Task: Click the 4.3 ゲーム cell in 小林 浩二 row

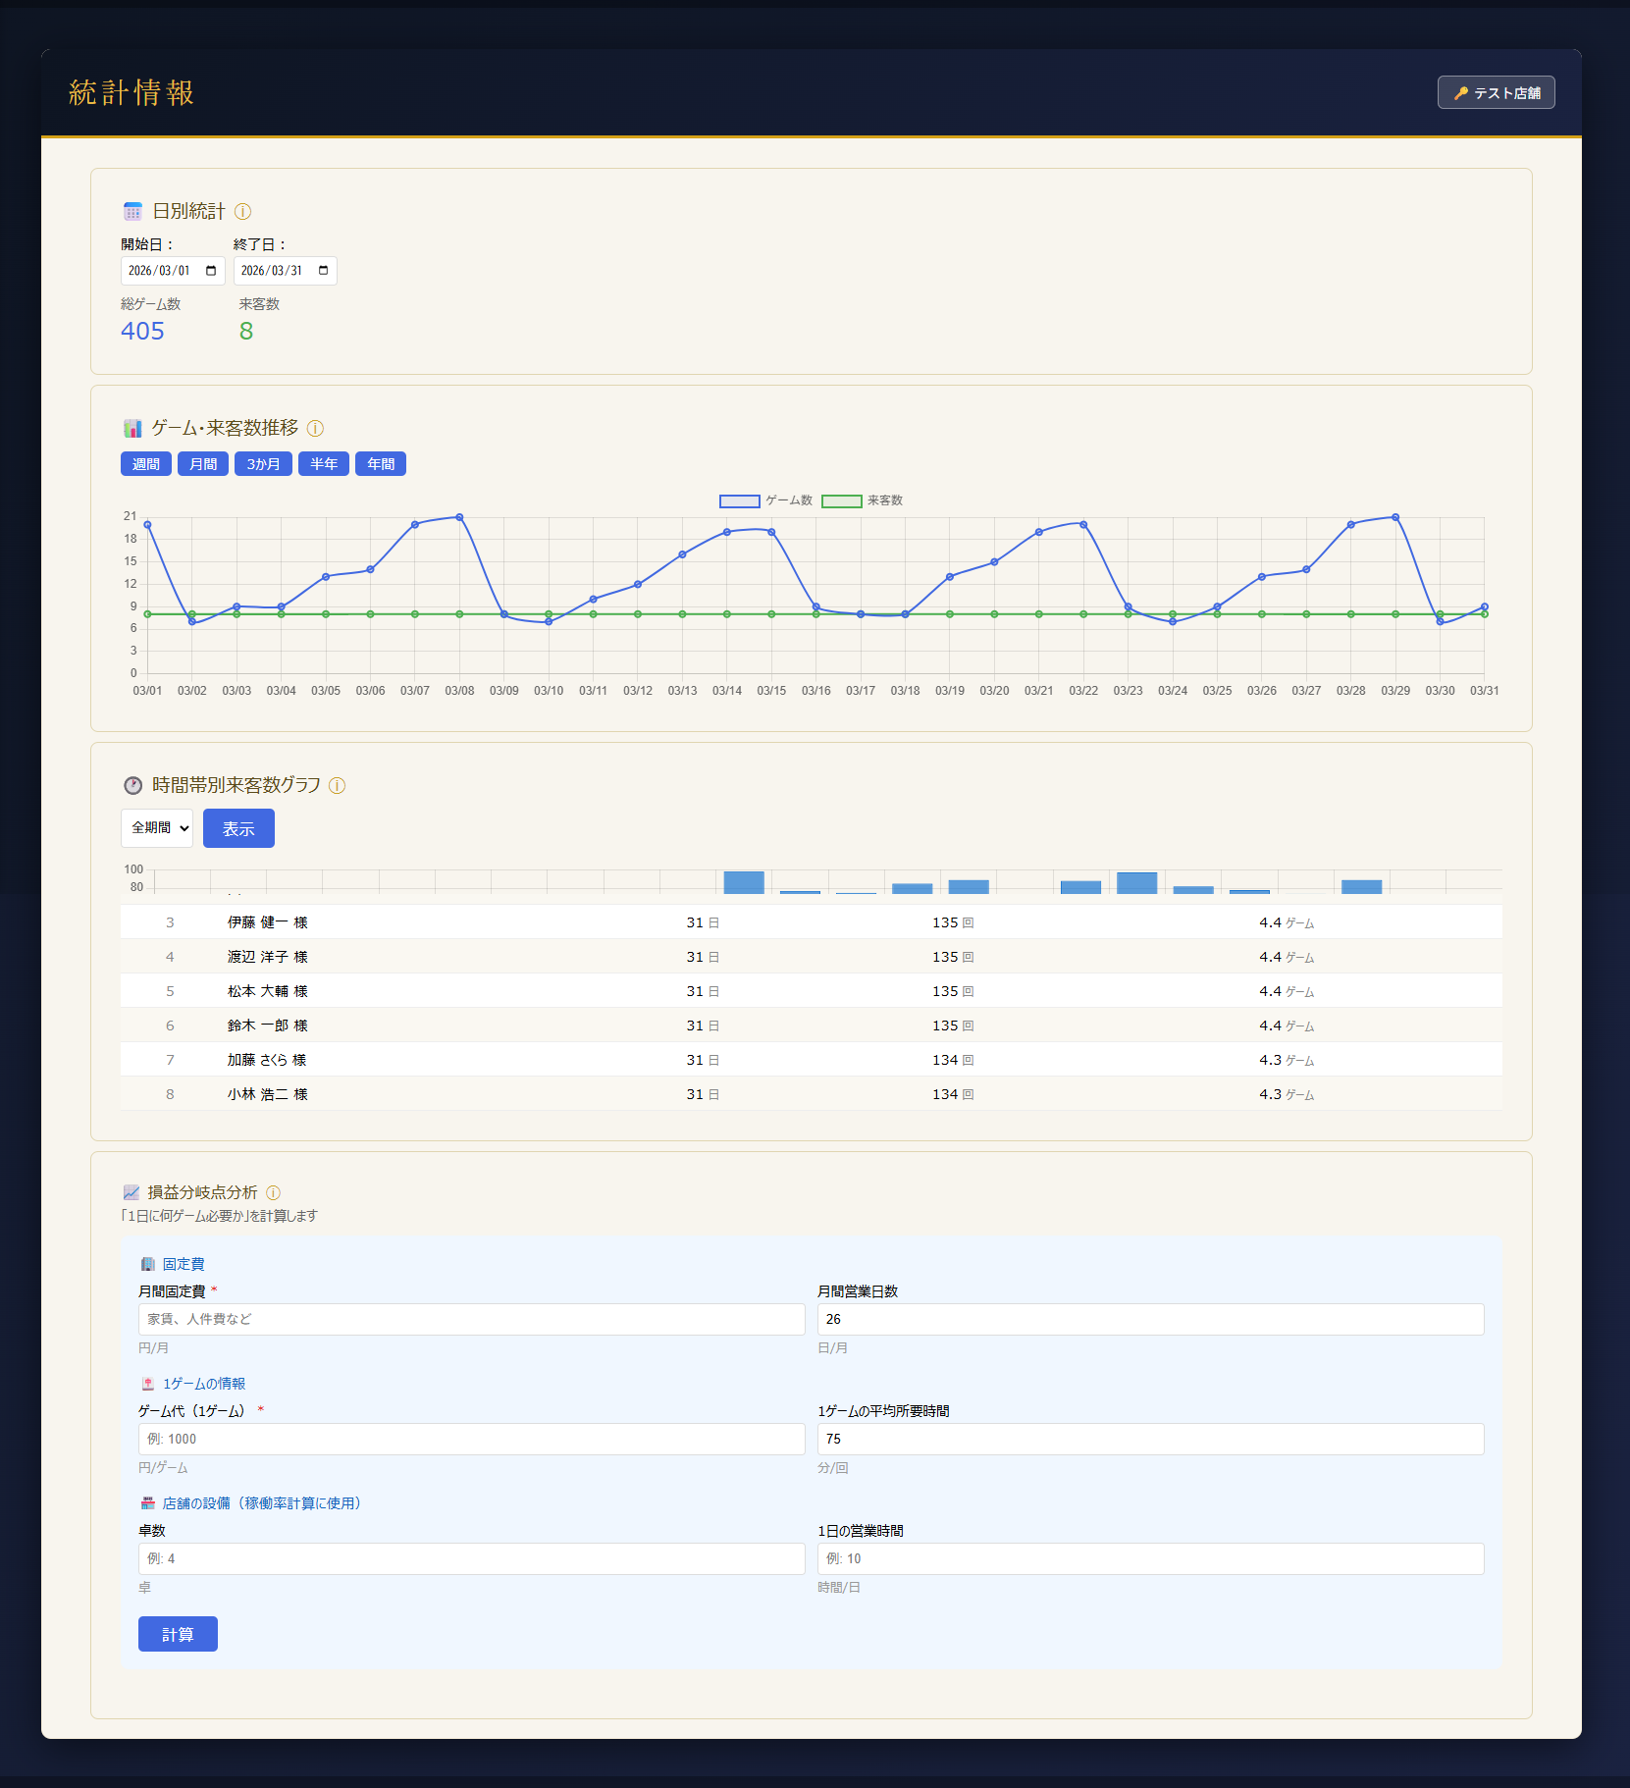Action: pyautogui.click(x=1287, y=1095)
